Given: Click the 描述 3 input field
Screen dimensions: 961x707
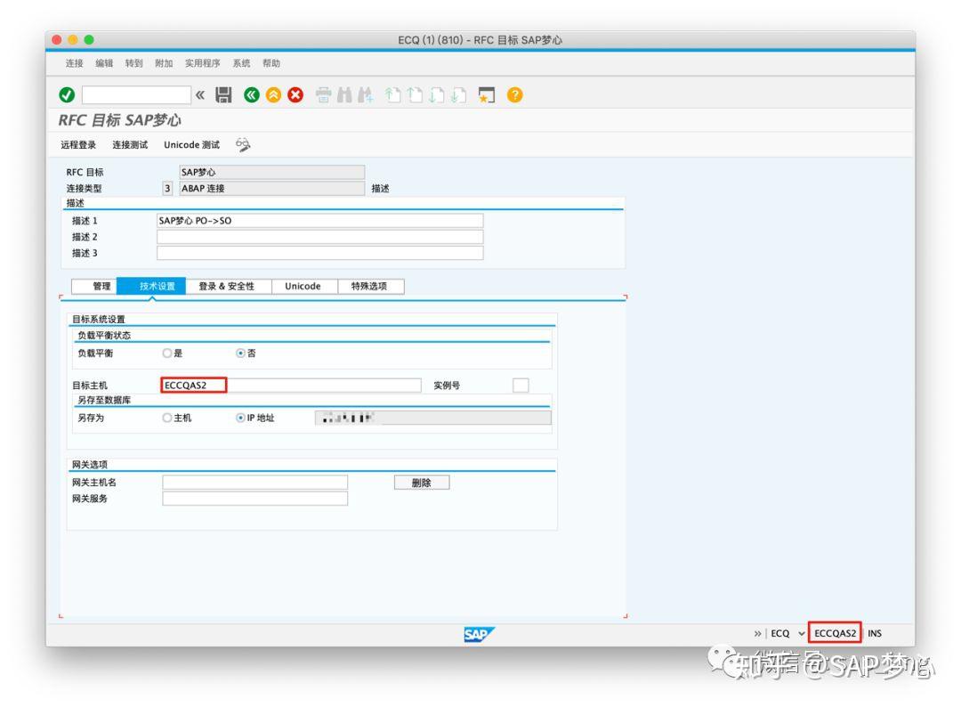Looking at the screenshot, I should point(320,253).
